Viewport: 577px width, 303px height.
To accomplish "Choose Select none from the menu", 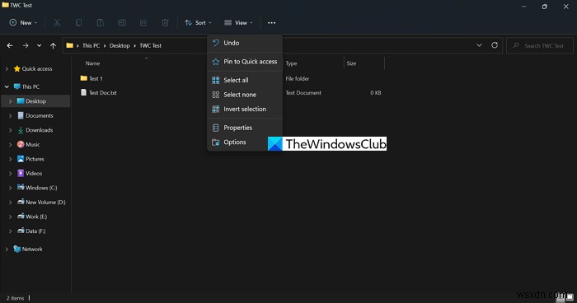I will click(x=245, y=95).
